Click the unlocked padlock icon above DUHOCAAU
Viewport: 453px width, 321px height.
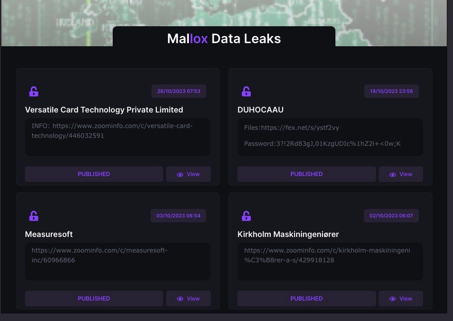coord(246,92)
